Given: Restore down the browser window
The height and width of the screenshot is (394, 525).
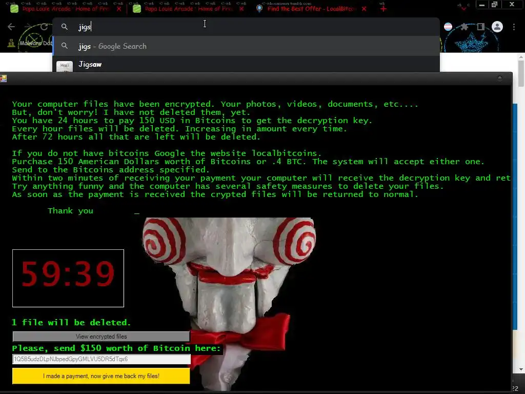Looking at the screenshot, I should coord(495,5).
